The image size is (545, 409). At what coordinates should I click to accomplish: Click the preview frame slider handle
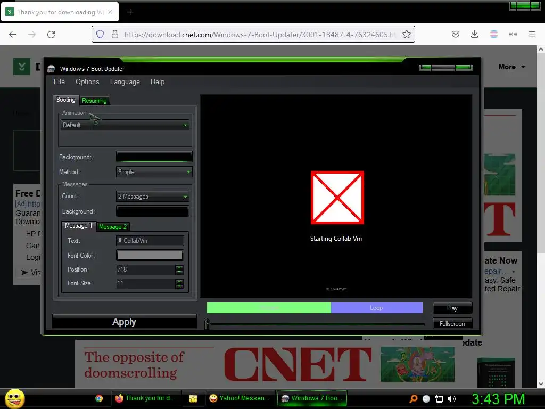(x=207, y=324)
